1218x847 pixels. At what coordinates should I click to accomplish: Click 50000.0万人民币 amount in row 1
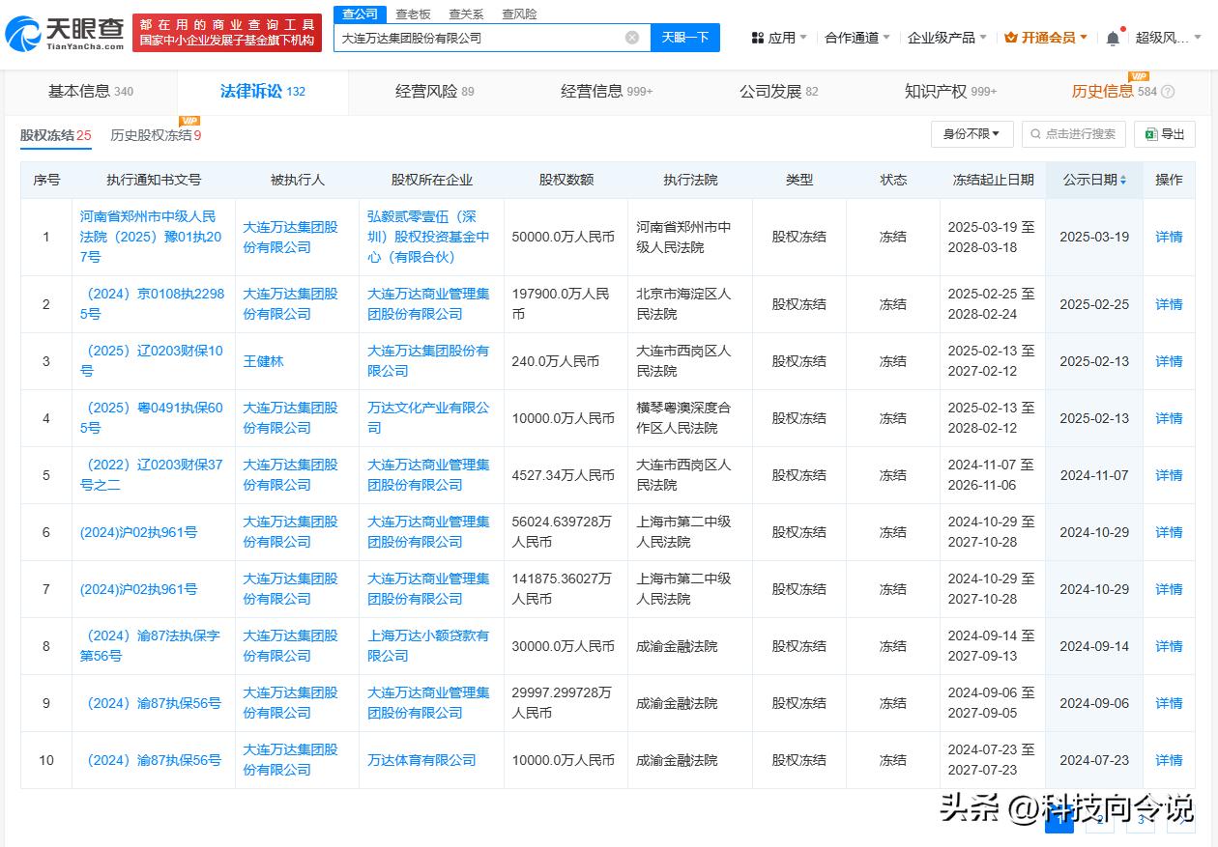[563, 237]
